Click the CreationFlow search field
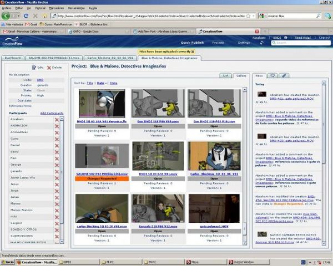This screenshot has width=333, height=266. pyautogui.click(x=301, y=43)
